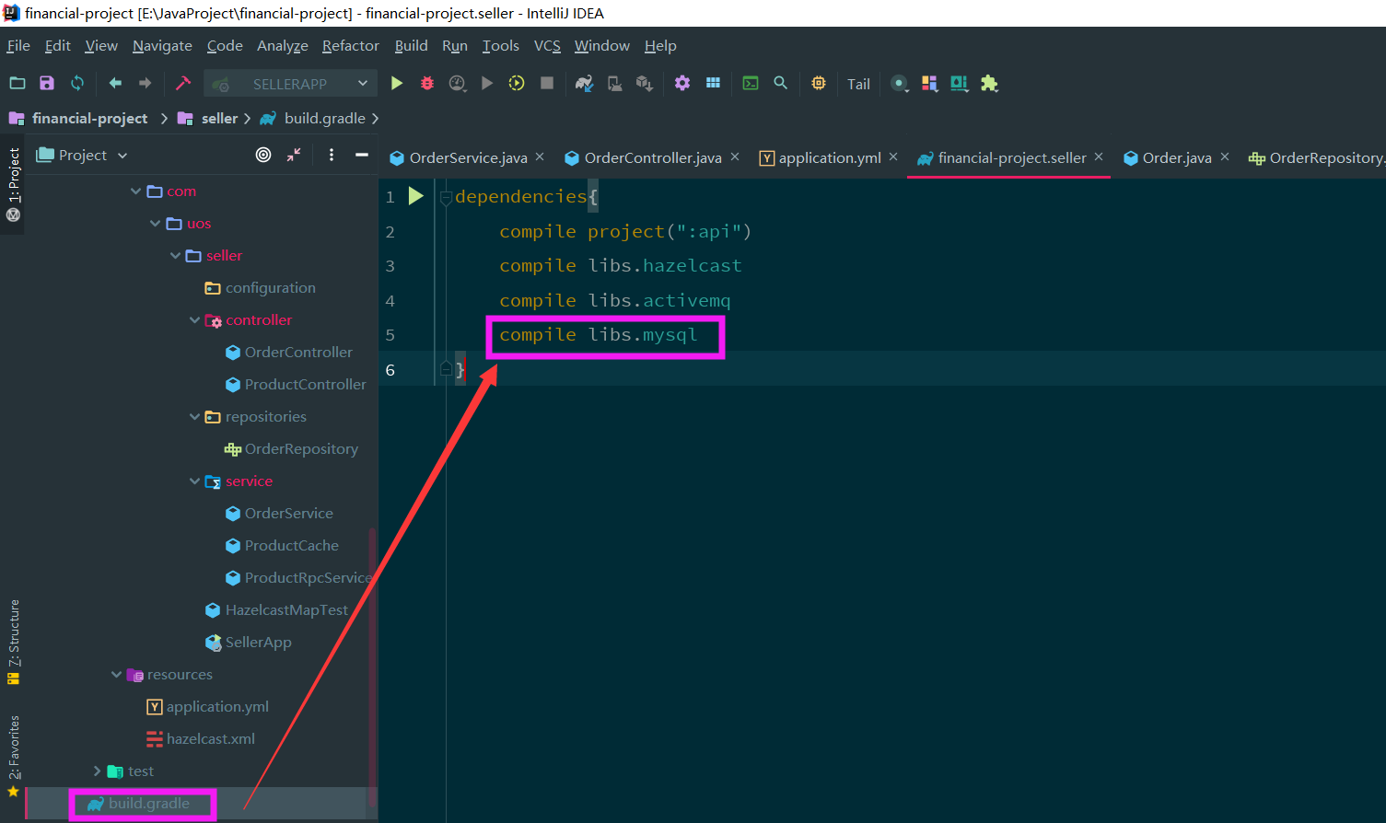
Task: Click the green Run button in toolbar
Action: click(397, 84)
